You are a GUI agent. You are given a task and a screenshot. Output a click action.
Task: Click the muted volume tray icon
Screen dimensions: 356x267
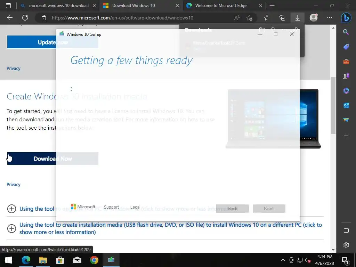(x=308, y=260)
